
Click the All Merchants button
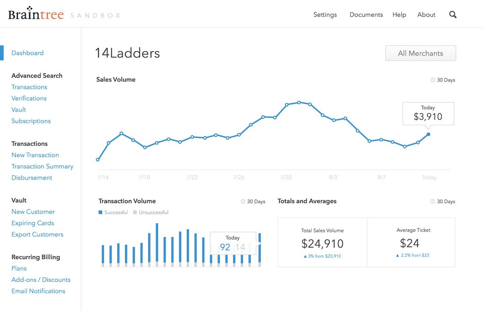[x=420, y=53]
